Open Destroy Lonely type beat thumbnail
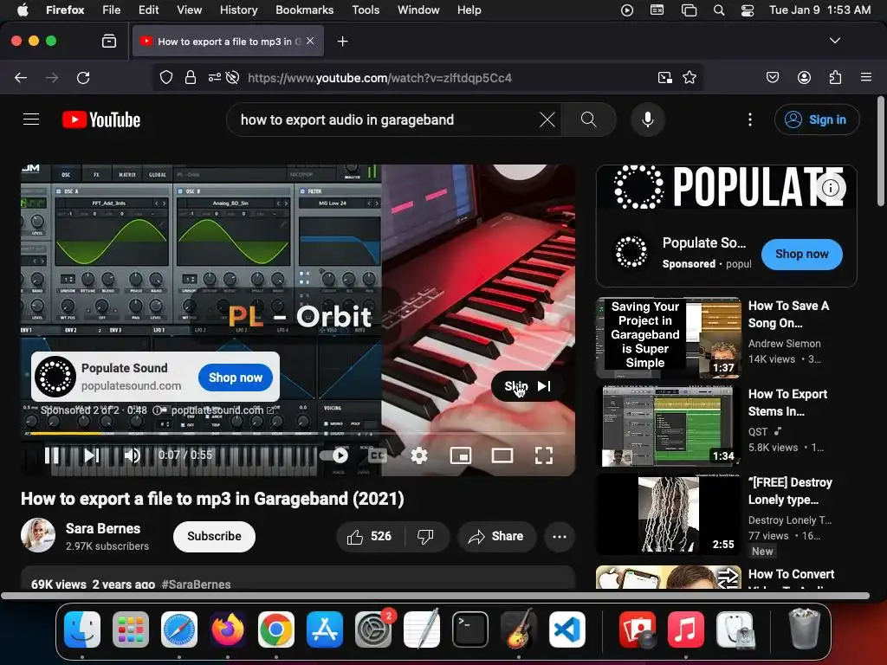Image resolution: width=887 pixels, height=665 pixels. [x=668, y=514]
